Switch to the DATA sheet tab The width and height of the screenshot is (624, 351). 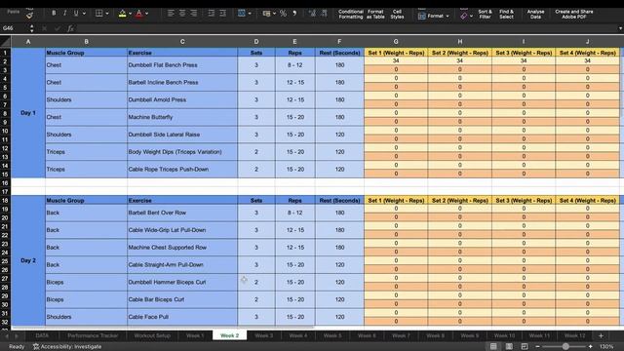point(42,335)
